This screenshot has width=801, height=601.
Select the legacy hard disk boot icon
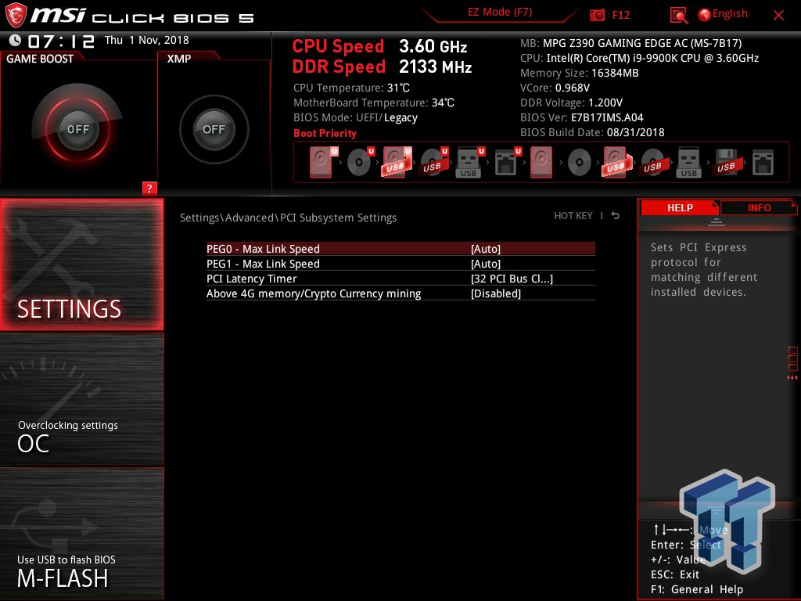(x=541, y=162)
